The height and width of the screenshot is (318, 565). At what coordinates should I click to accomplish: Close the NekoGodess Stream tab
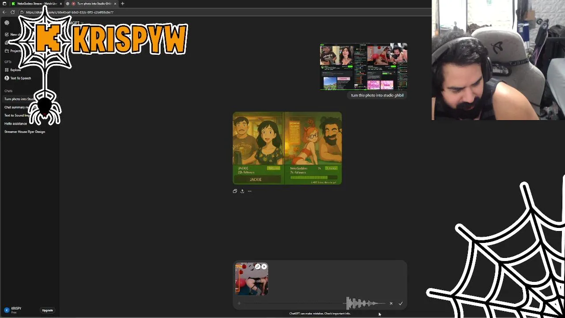click(x=61, y=4)
